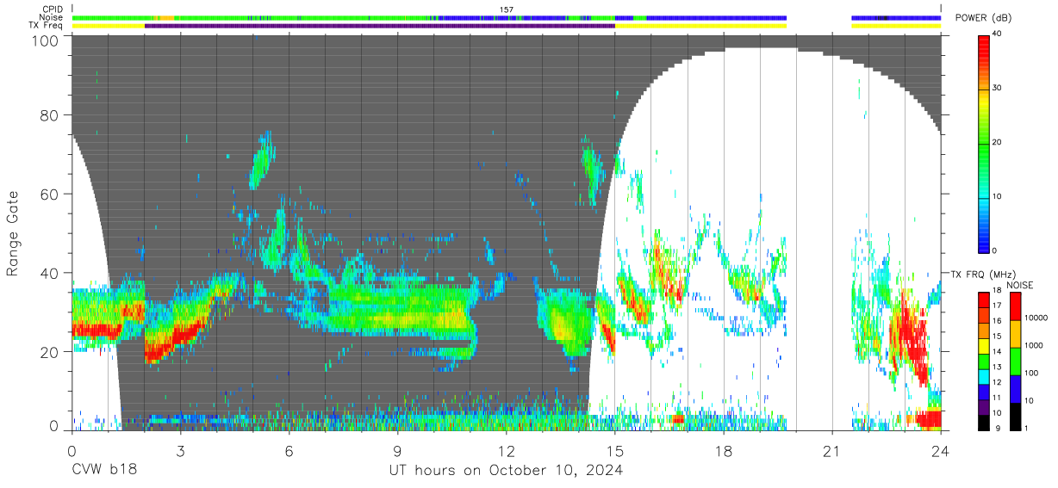
Task: Click the UT hours on October 10, 2024 title
Action: [505, 471]
